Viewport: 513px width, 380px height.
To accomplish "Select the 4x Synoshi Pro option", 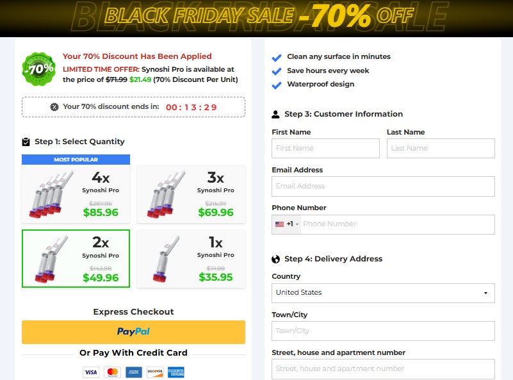I will click(x=76, y=192).
